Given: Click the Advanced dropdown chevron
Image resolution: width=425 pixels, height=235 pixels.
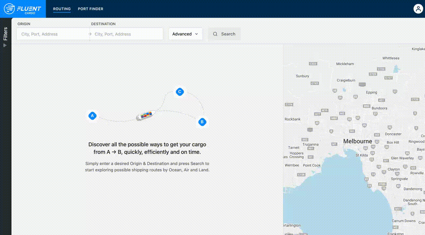Looking at the screenshot, I should click(196, 34).
